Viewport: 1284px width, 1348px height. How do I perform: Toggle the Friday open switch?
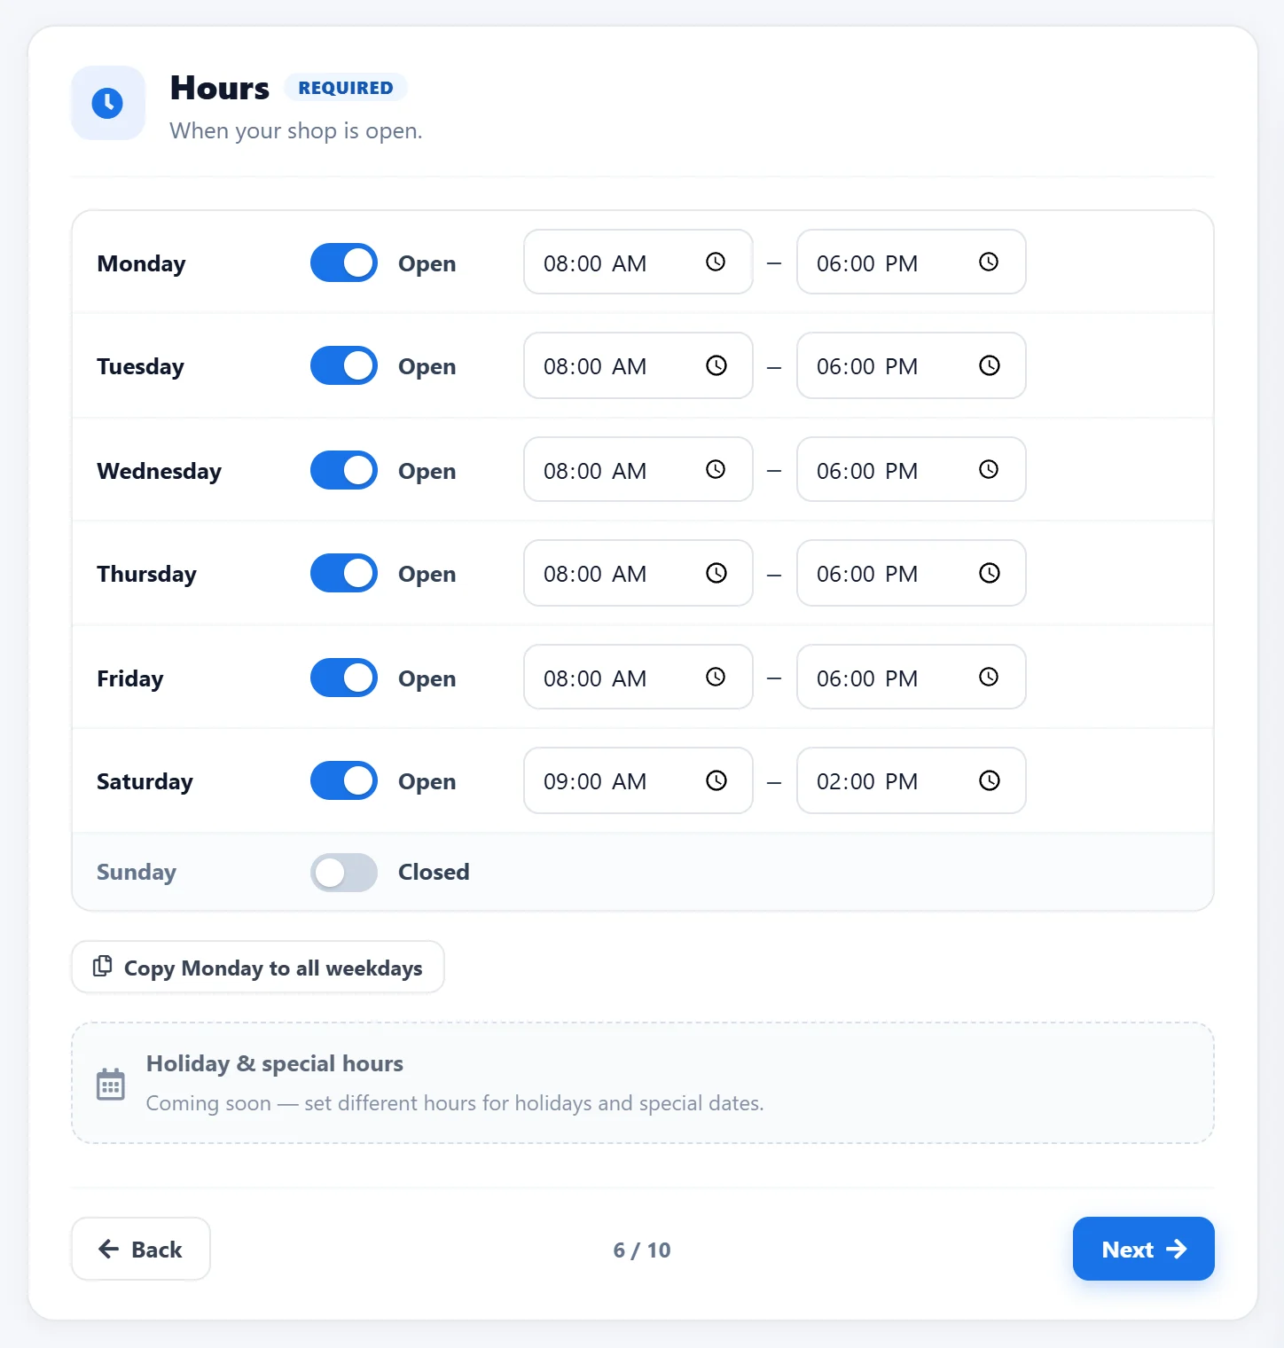(344, 678)
